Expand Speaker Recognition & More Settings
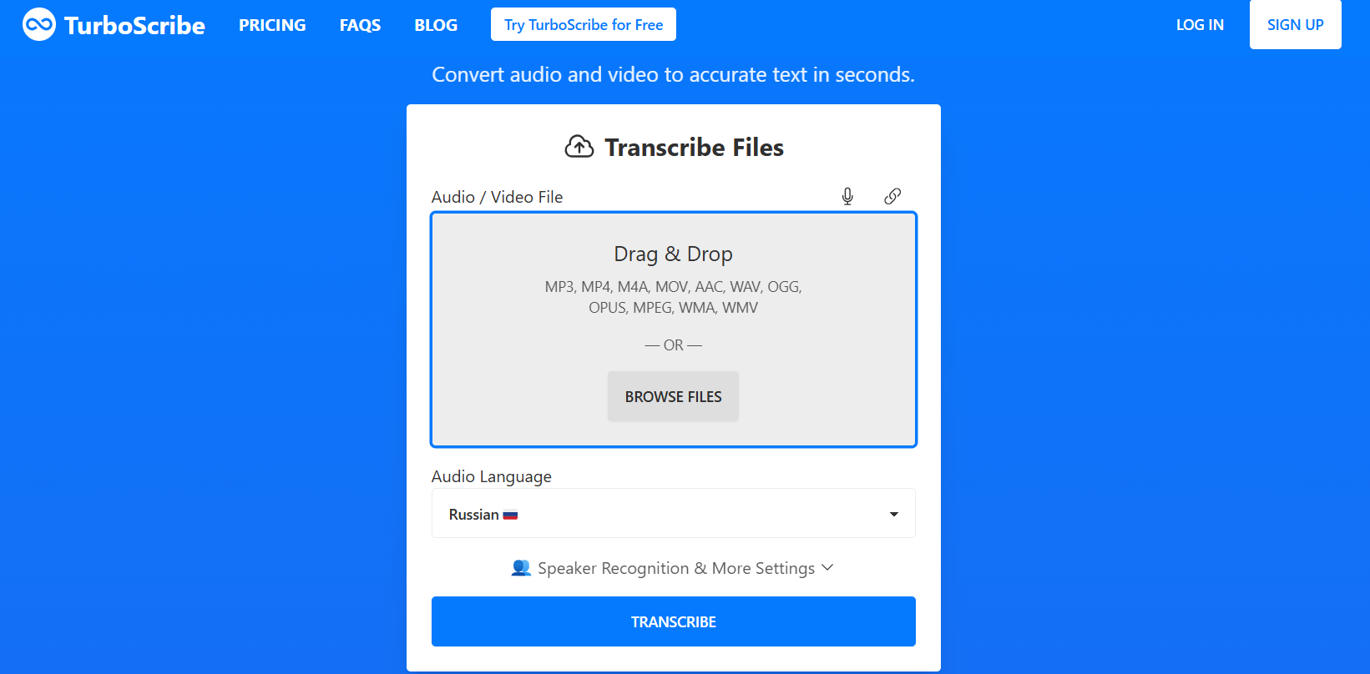The image size is (1370, 674). (x=673, y=568)
